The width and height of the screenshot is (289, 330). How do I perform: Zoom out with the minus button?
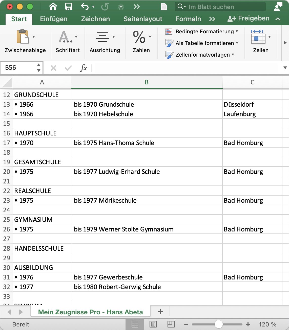pos(186,324)
